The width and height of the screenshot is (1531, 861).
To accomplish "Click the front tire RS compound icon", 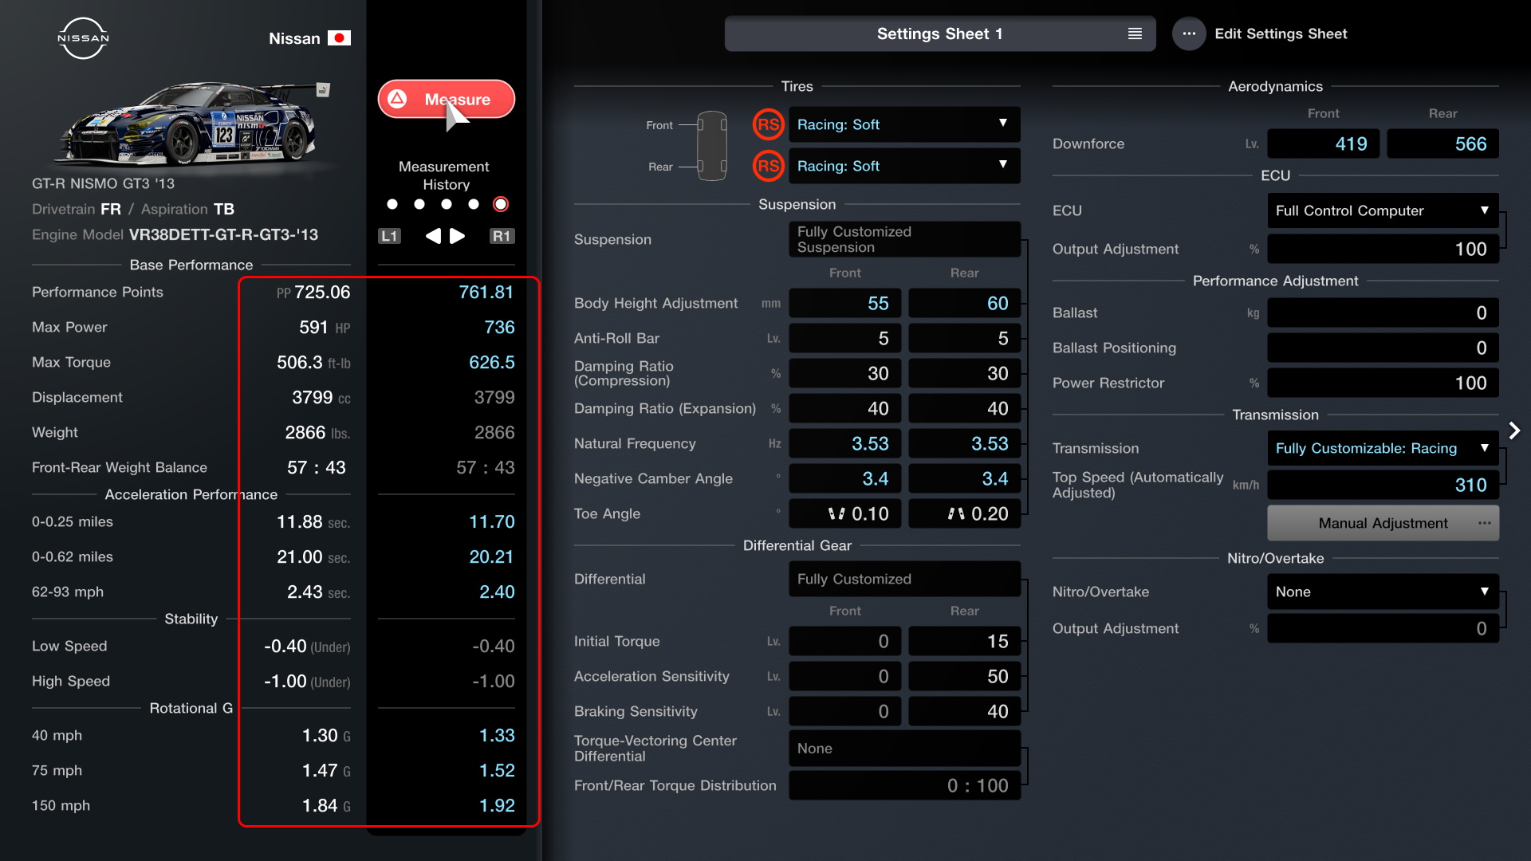I will (768, 124).
